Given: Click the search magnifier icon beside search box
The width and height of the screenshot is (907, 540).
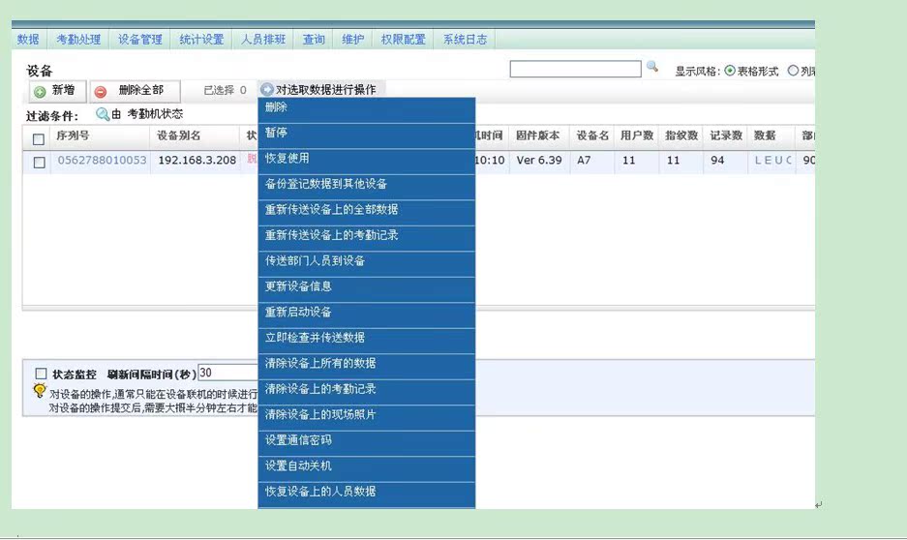Looking at the screenshot, I should point(651,67).
